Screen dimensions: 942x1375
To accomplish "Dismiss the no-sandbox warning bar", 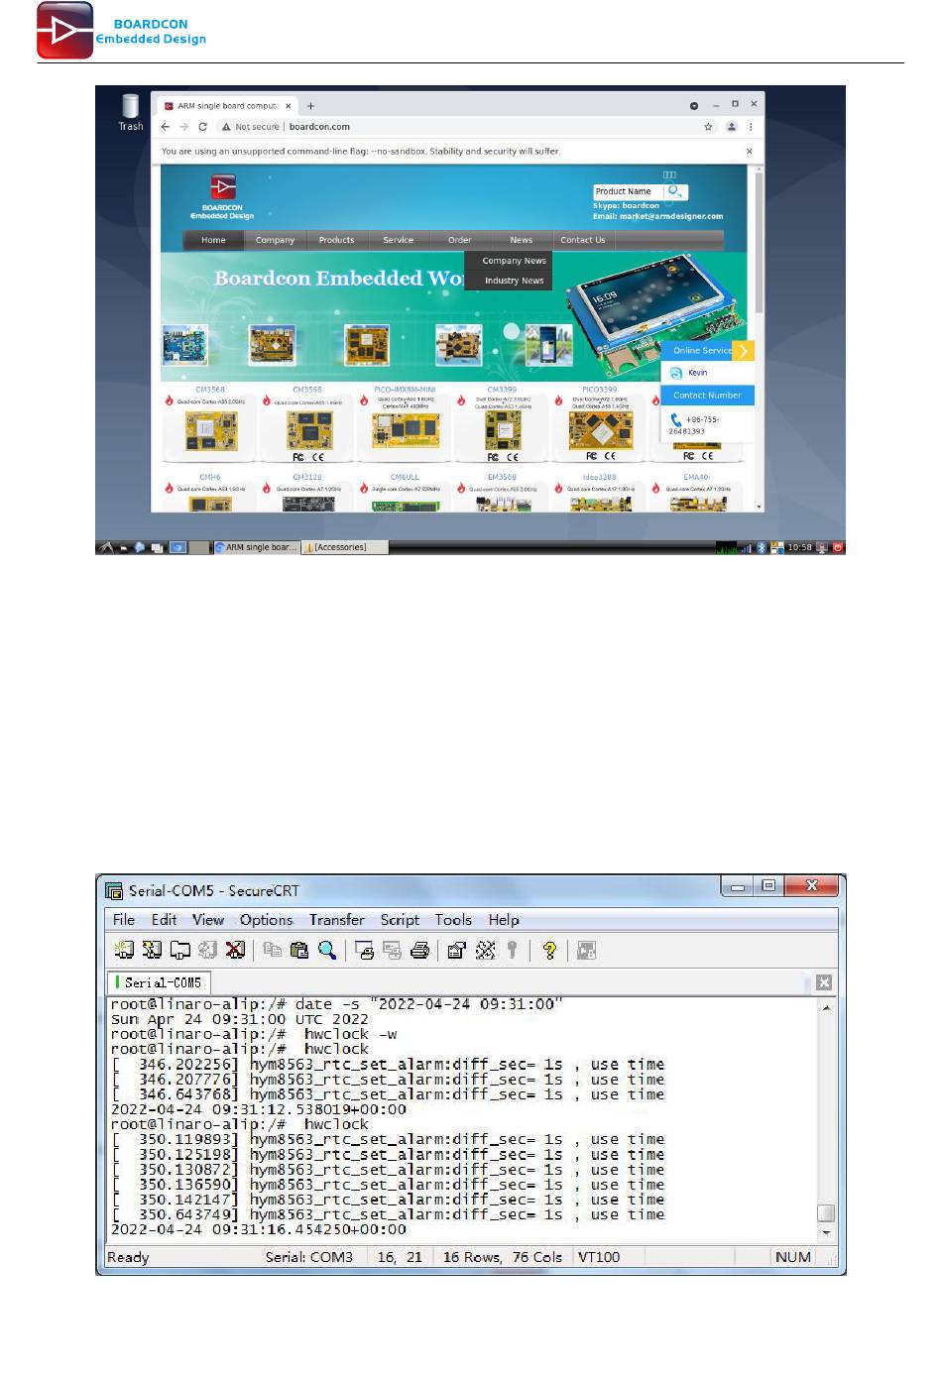I will point(749,152).
